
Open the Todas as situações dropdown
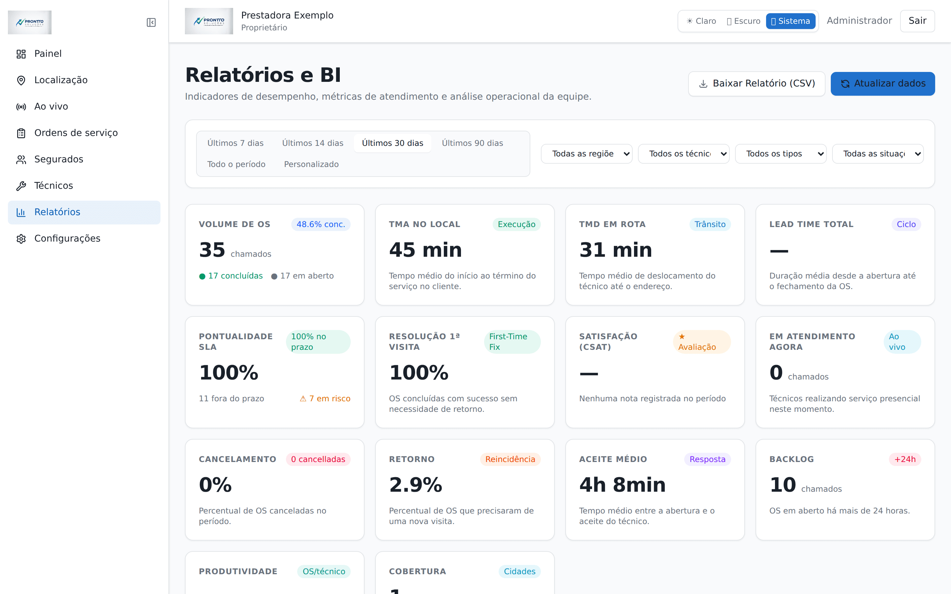pyautogui.click(x=877, y=153)
